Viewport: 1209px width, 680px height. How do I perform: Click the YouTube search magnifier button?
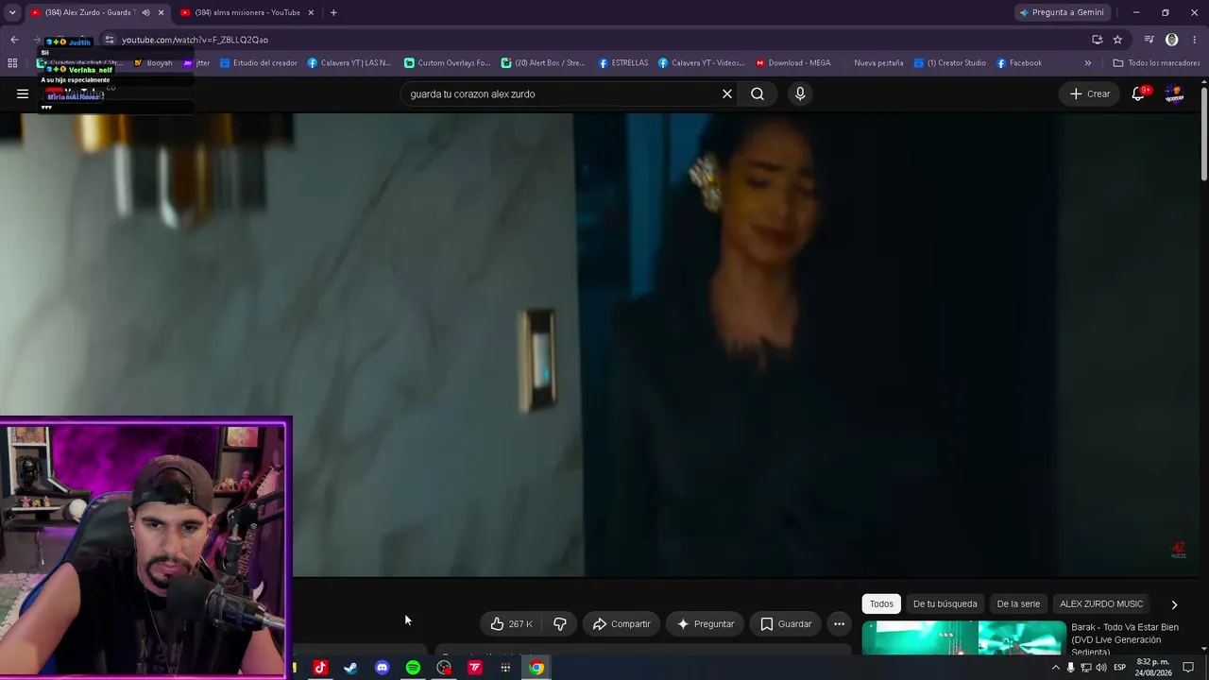point(758,93)
